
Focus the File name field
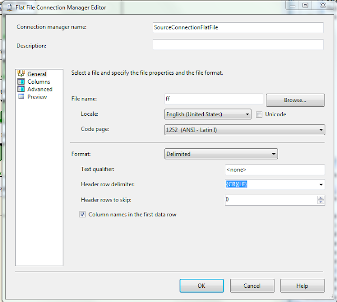(214, 99)
